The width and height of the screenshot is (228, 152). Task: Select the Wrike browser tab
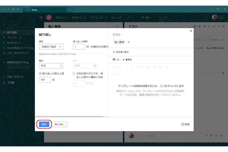(45, 10)
